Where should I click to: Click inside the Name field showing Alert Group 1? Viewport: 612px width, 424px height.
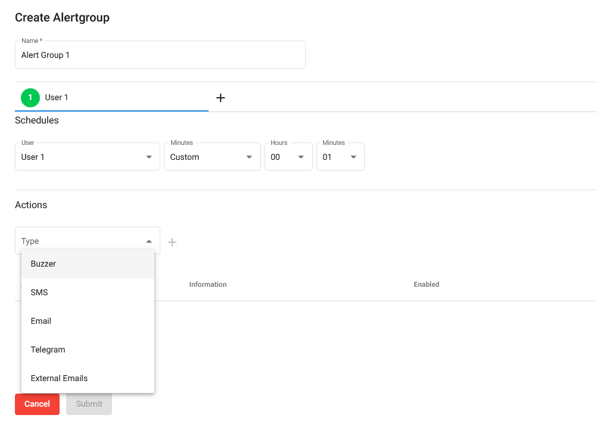(x=160, y=55)
